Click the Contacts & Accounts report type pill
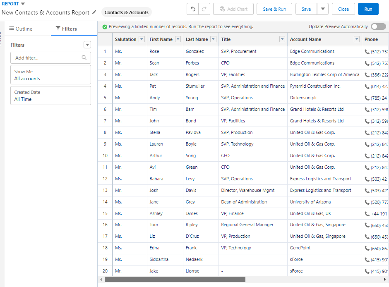Screen dimensions: 389x287 [127, 12]
